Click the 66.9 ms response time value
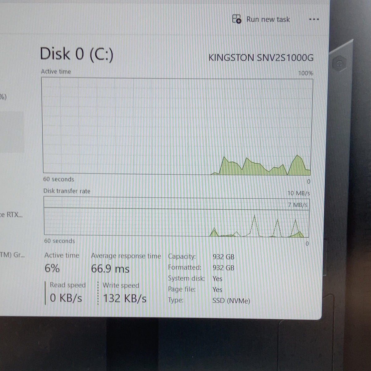Viewport: 371px width, 371px height. [110, 269]
